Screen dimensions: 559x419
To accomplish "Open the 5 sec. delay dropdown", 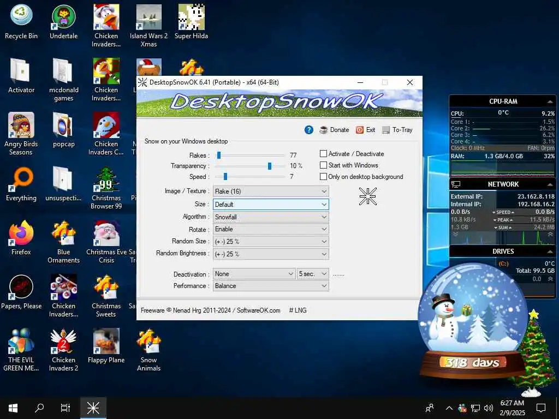I will pos(313,274).
